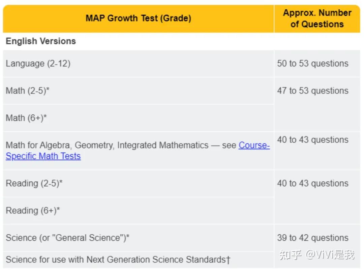This screenshot has height=270, width=364.
Task: Click the Language (2-12) row
Action: pyautogui.click(x=38, y=64)
